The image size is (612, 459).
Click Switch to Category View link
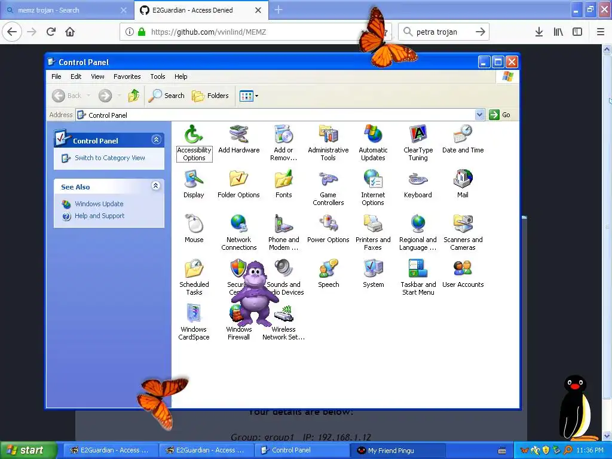coord(110,158)
